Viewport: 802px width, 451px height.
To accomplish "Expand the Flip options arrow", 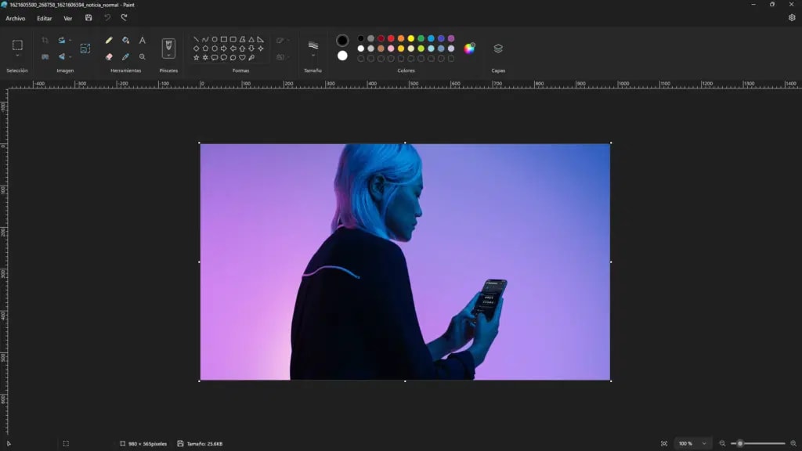I will click(x=70, y=56).
